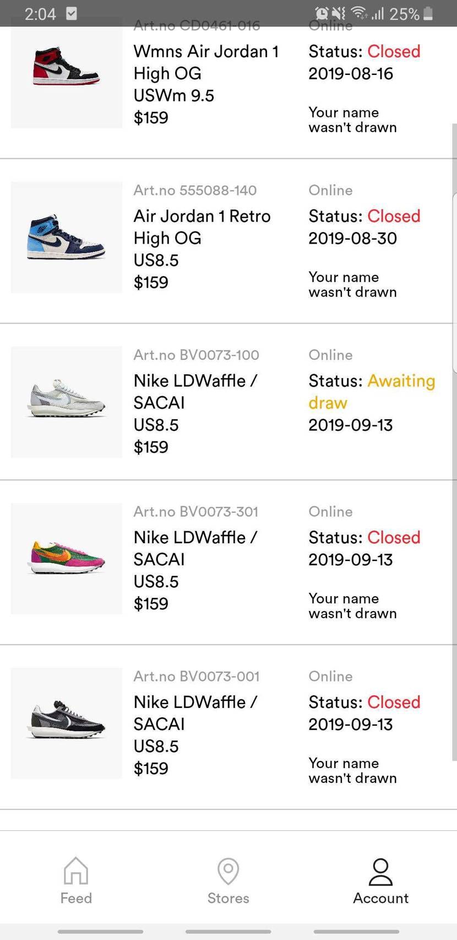Select Art.no BV0073-301 entry
457x940 pixels.
click(x=196, y=511)
